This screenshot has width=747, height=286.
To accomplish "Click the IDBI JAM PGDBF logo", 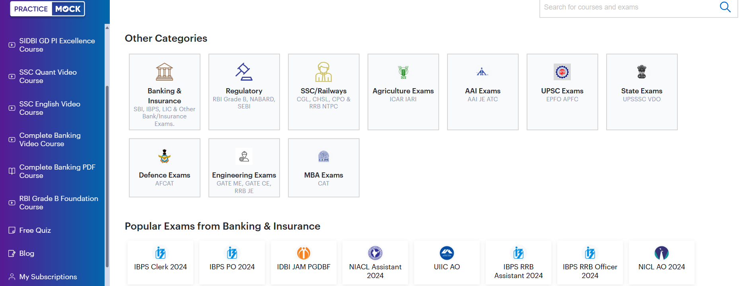I will [303, 253].
